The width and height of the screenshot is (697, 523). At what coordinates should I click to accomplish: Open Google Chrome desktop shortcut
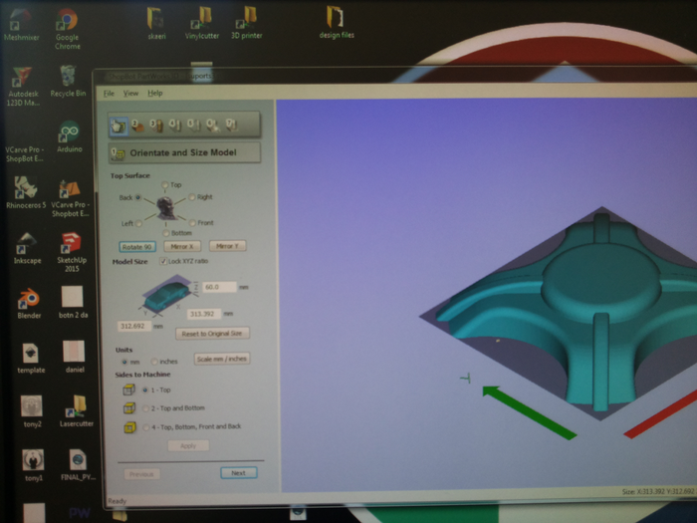(x=68, y=29)
